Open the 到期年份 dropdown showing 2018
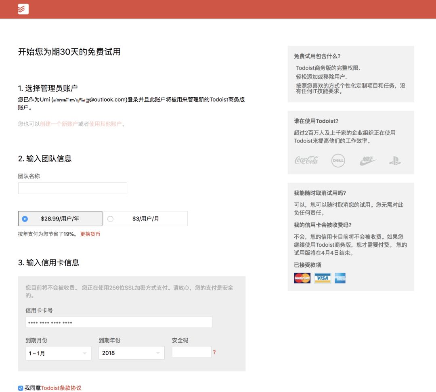The width and height of the screenshot is (436, 392). tap(132, 353)
